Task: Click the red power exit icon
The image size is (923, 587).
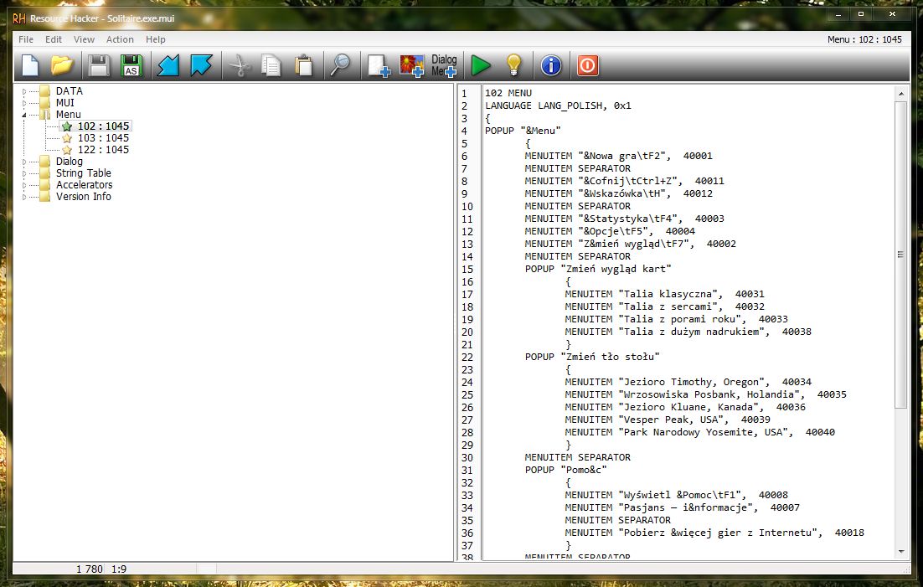Action: coord(587,65)
